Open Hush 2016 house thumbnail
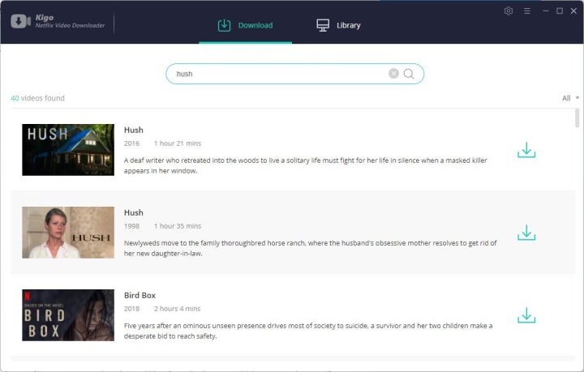 point(68,150)
